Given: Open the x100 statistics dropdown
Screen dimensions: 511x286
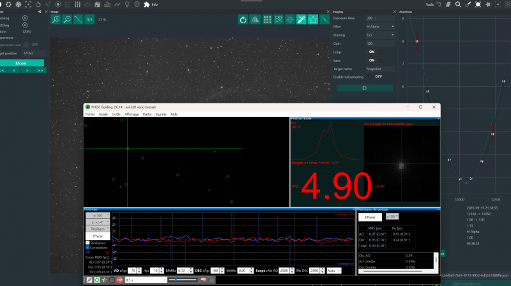Looking at the screenshot, I should click(x=392, y=216).
